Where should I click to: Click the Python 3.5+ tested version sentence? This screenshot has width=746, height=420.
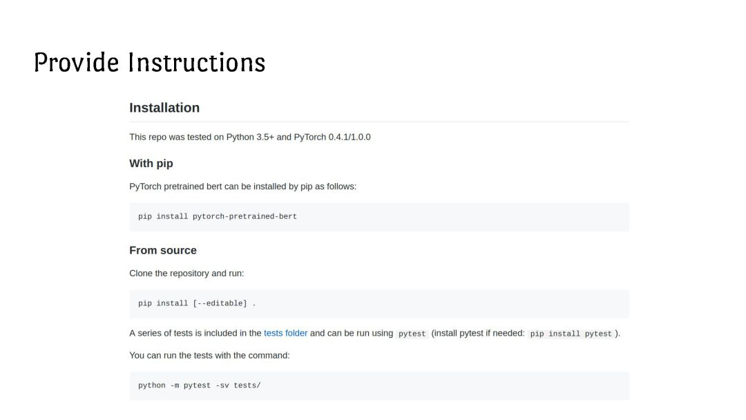click(x=250, y=137)
